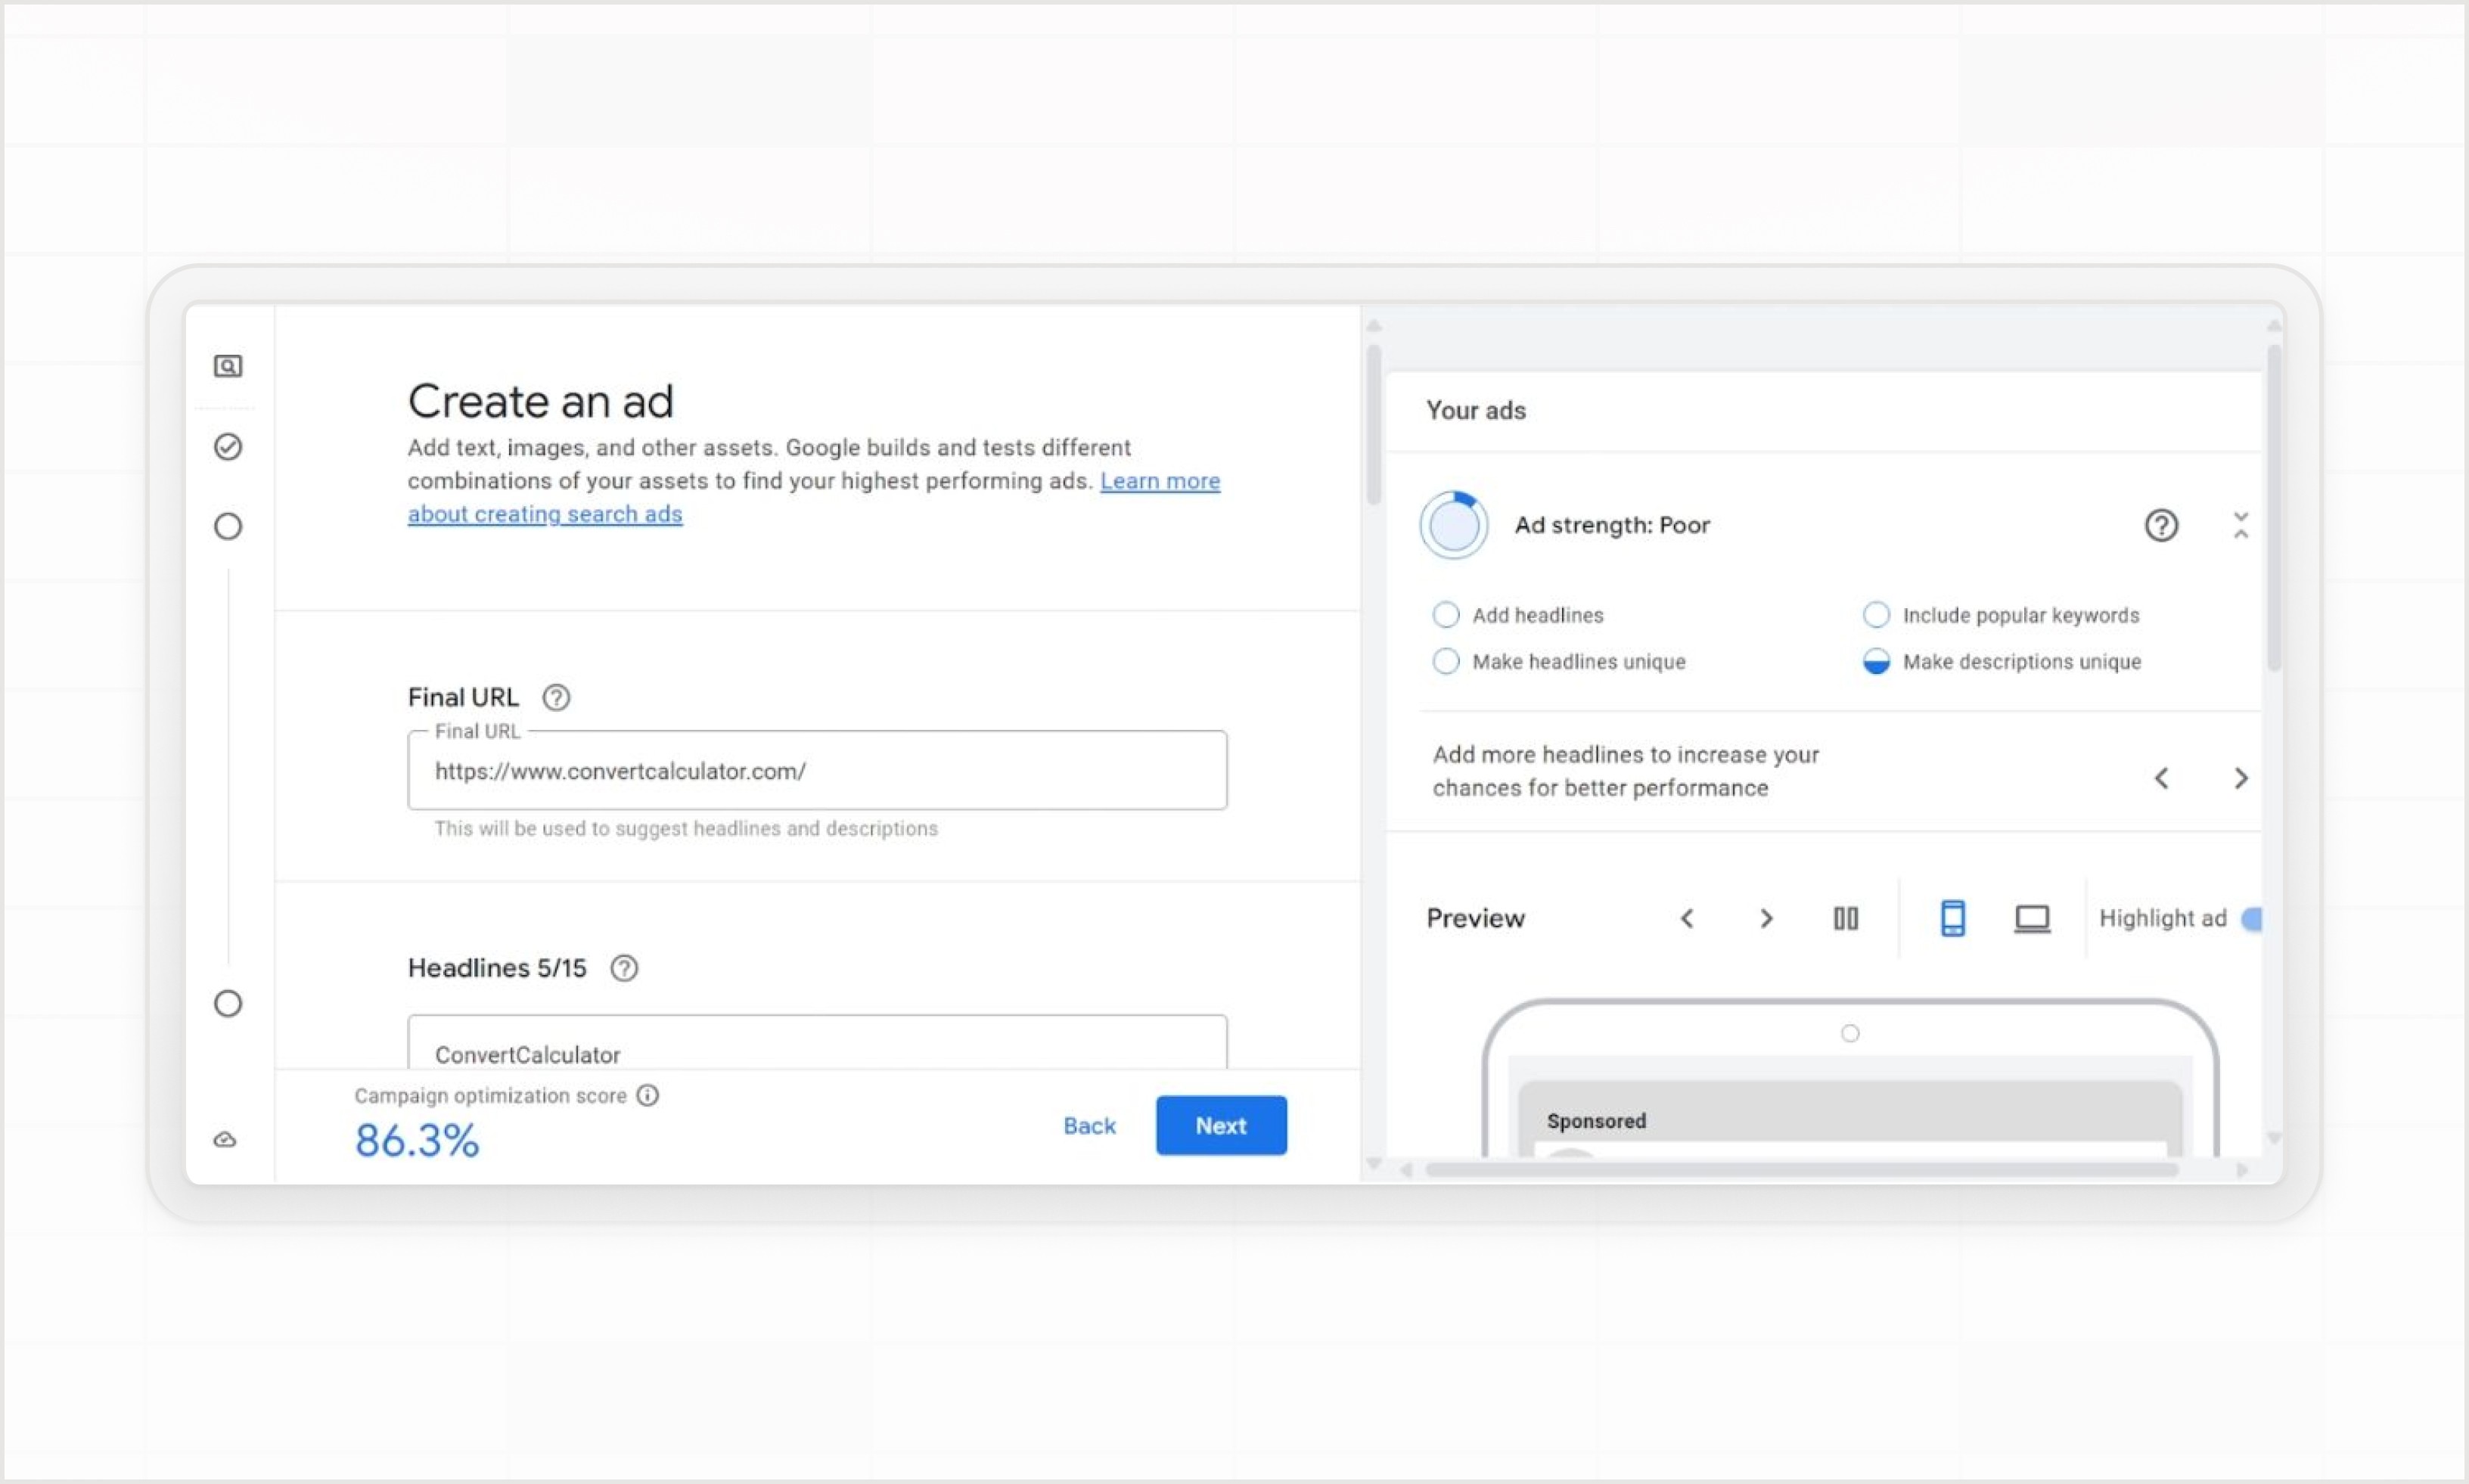Click the Final URL input field
Image resolution: width=2469 pixels, height=1484 pixels.
tap(817, 770)
